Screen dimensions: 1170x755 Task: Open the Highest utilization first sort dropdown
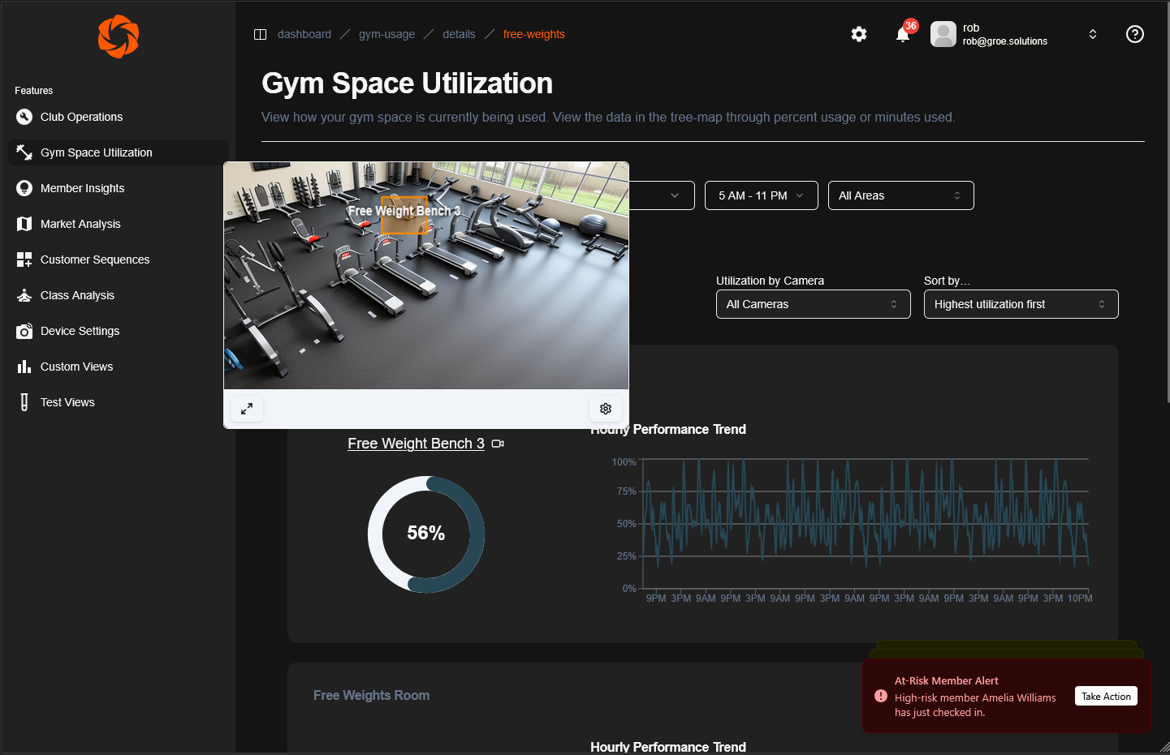coord(1021,304)
